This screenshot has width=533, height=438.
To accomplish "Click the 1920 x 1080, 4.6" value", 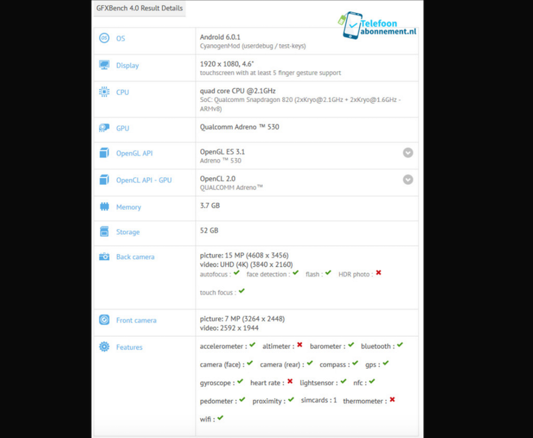I will pos(227,64).
